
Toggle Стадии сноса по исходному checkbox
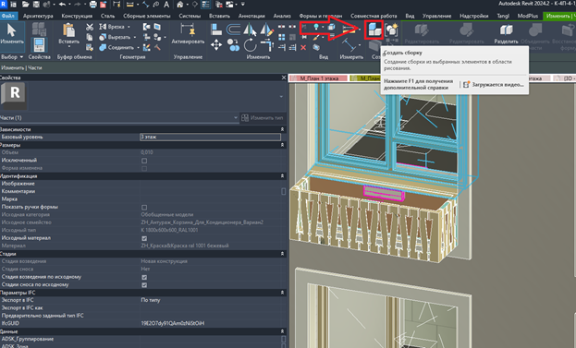click(144, 285)
